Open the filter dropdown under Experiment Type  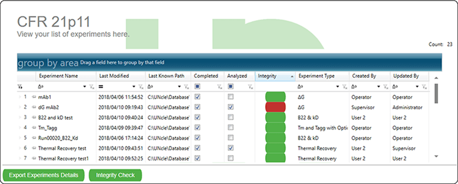[338, 86]
